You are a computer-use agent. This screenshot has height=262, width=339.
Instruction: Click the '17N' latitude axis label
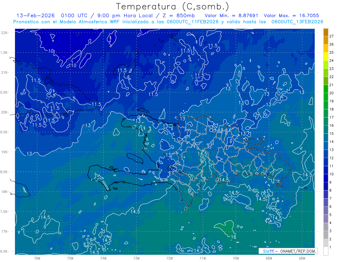pyautogui.click(x=4, y=231)
